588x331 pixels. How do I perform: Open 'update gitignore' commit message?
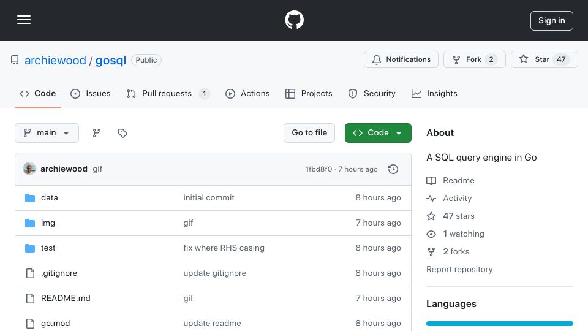click(215, 273)
